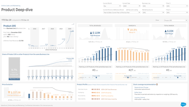Image resolution: width=189 pixels, height=107 pixels.
Task: Expand the Business Line filter dropdown
Action: (153, 6)
